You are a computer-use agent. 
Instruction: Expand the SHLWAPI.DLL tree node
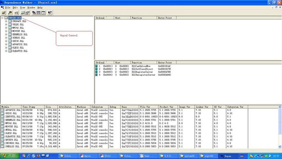(x=6, y=21)
